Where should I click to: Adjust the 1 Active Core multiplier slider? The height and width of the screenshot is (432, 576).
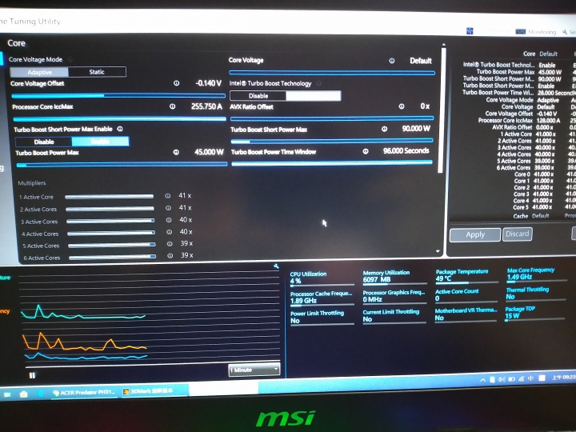(109, 197)
